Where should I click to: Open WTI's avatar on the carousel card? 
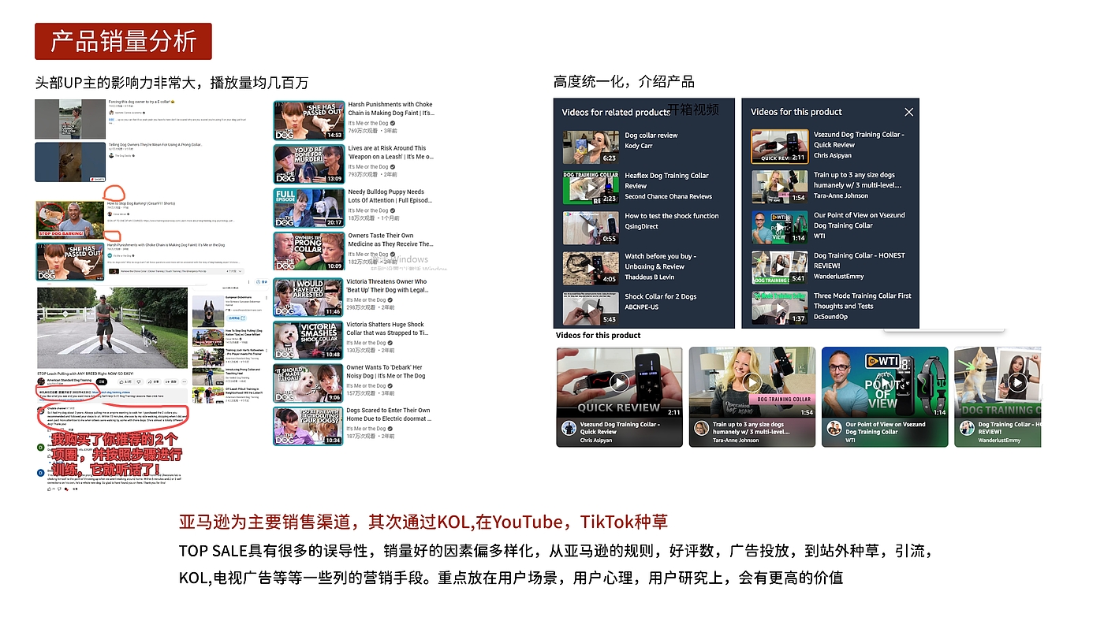(834, 428)
